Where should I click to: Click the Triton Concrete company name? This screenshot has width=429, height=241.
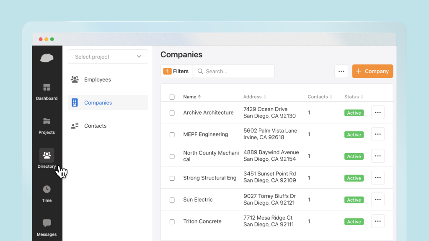point(202,221)
